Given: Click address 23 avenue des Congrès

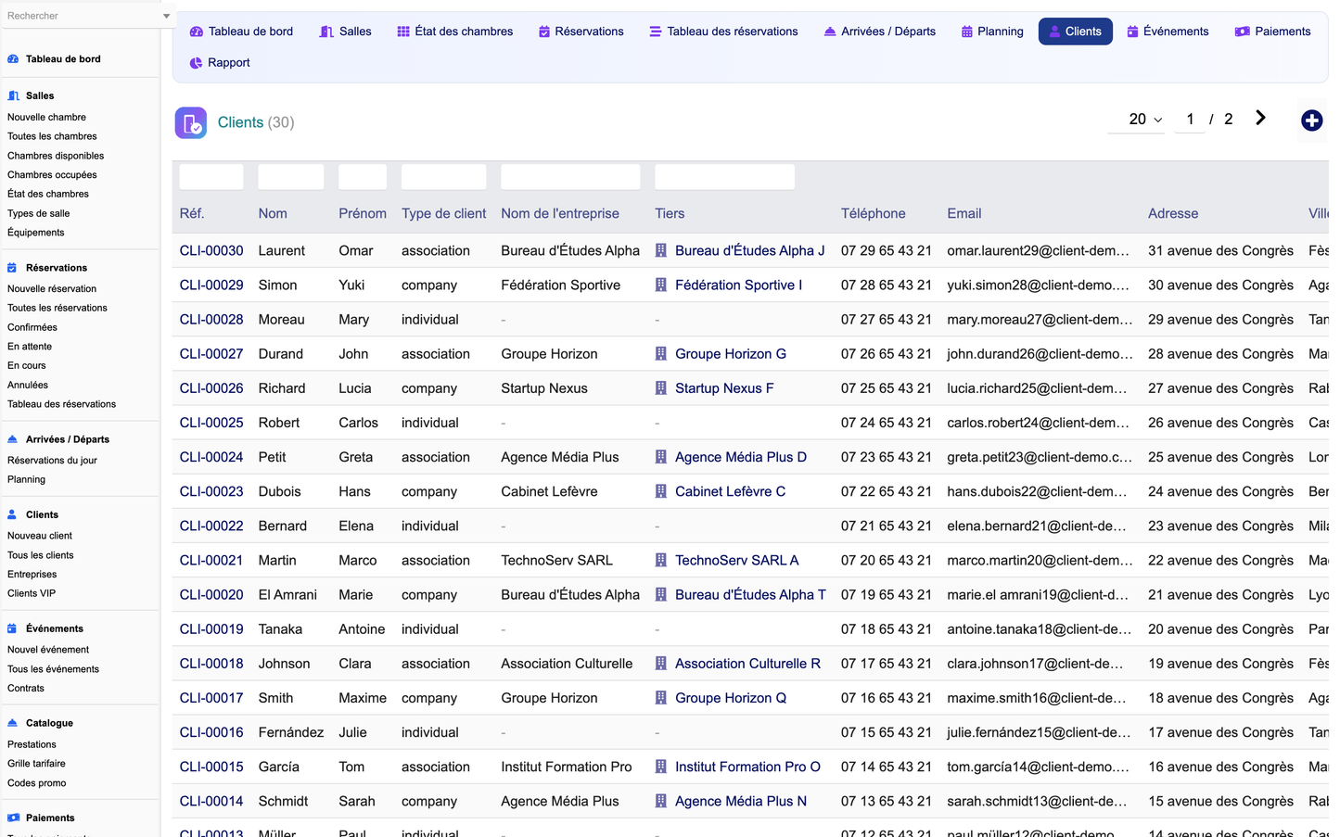Looking at the screenshot, I should point(1220,526).
